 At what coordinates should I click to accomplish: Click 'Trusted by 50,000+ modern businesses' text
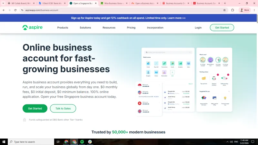[x=128, y=132]
